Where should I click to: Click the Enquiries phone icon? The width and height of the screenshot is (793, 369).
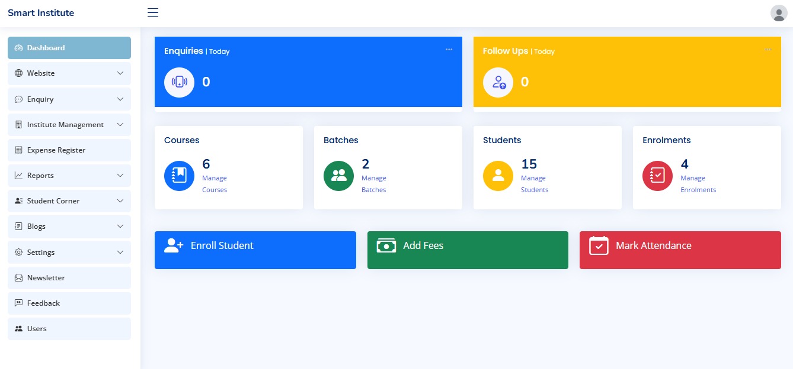coord(179,82)
